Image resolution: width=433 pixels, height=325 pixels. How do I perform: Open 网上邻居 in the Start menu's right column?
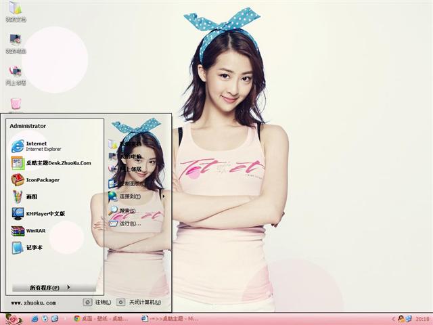click(x=124, y=169)
